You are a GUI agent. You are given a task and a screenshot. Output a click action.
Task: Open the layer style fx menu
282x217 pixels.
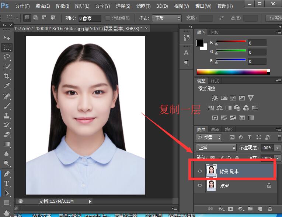(221, 209)
